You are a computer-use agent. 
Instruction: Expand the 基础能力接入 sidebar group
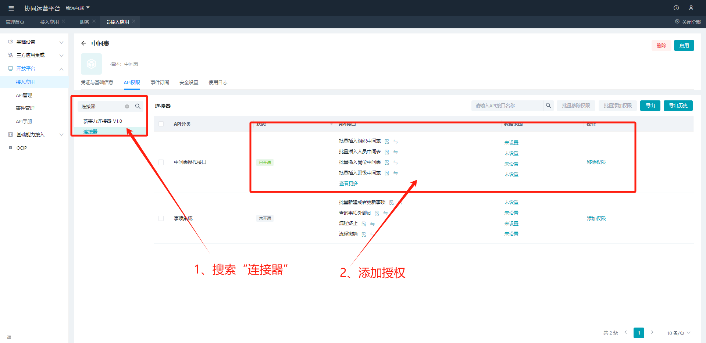click(x=61, y=135)
